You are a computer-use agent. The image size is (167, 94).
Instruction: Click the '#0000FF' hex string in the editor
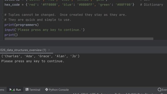tap(86, 5)
